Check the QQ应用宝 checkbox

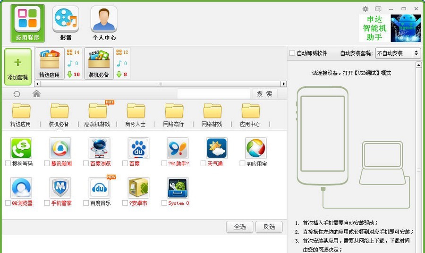pos(242,163)
